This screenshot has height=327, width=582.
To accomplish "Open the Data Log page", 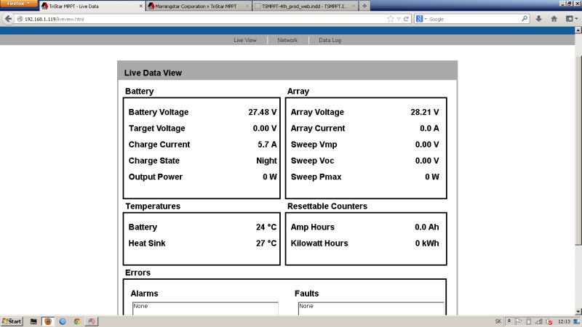I will (x=330, y=40).
